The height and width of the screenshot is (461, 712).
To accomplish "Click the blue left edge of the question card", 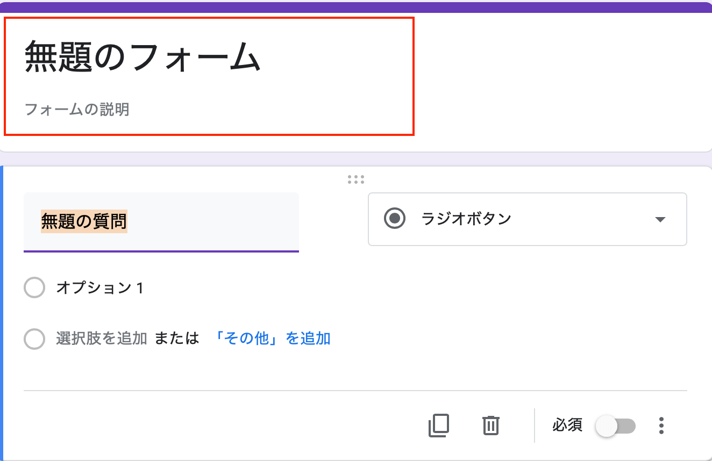I will point(2,313).
